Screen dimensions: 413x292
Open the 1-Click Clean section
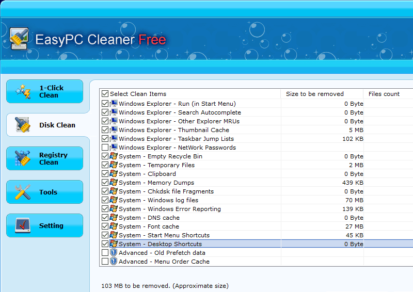pos(44,91)
